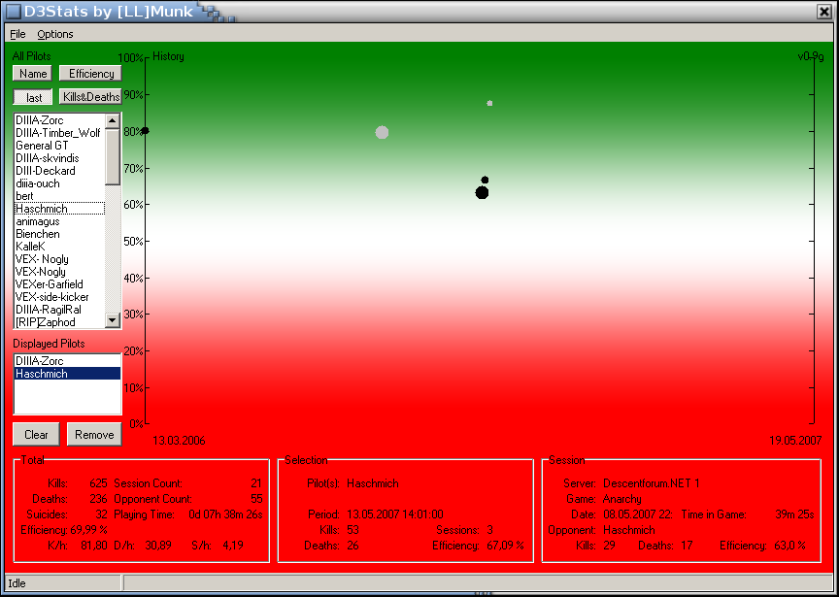This screenshot has height=597, width=839.
Task: Click the large gray data point near 80%
Action: coord(382,132)
